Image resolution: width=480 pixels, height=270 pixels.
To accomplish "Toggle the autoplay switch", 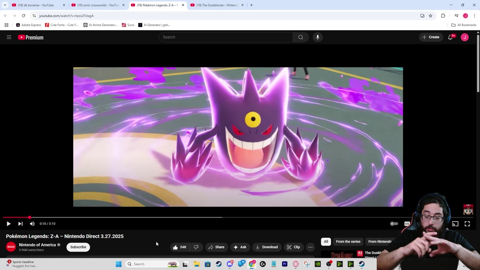I will [x=394, y=223].
